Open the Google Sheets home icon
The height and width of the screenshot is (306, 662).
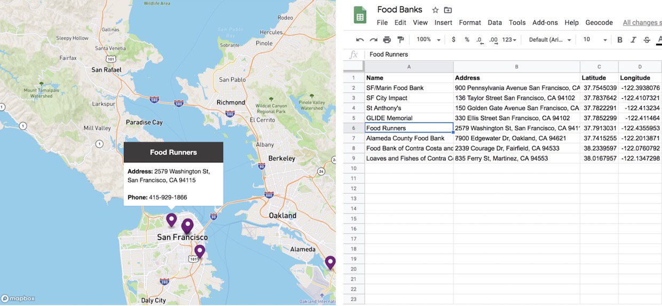[x=360, y=15]
